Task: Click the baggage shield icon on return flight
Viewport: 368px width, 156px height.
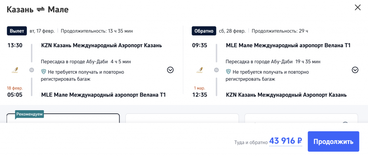Action: (x=228, y=72)
